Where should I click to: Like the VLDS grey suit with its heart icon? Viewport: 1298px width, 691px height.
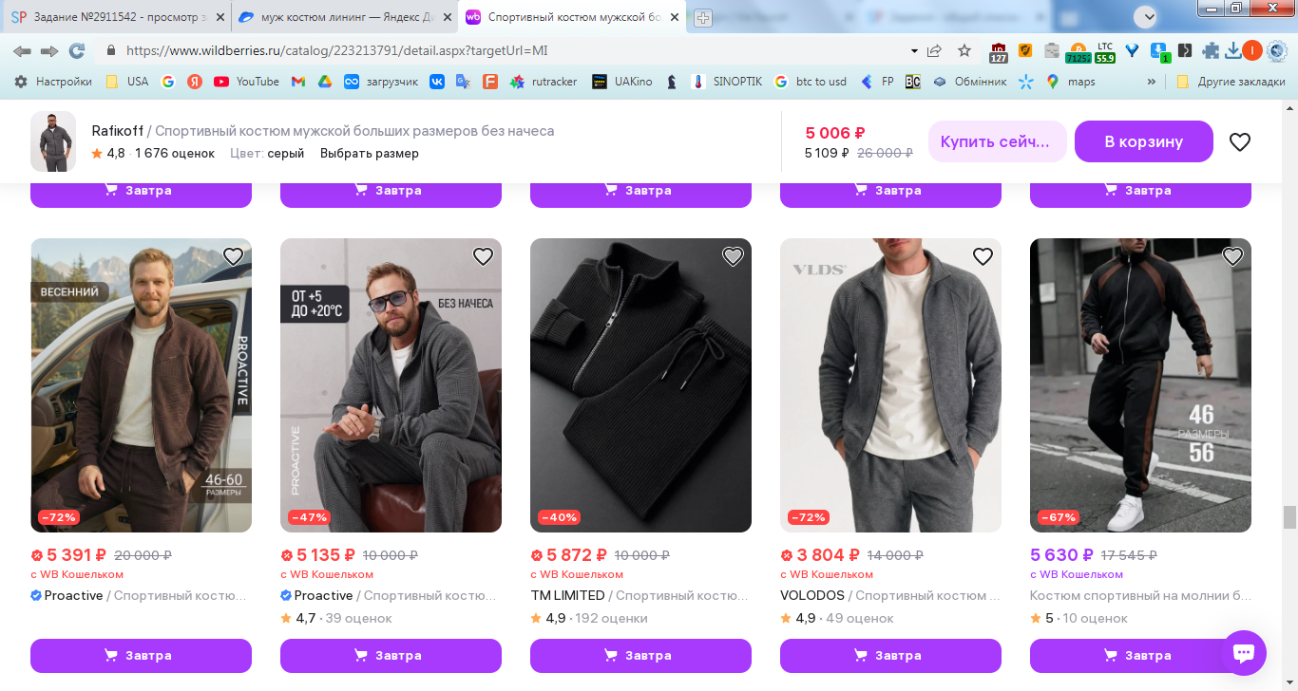tap(983, 256)
